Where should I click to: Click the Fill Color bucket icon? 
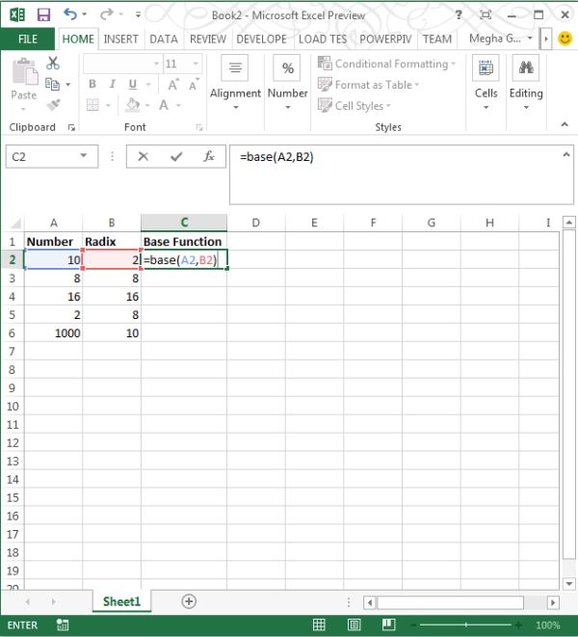point(132,105)
